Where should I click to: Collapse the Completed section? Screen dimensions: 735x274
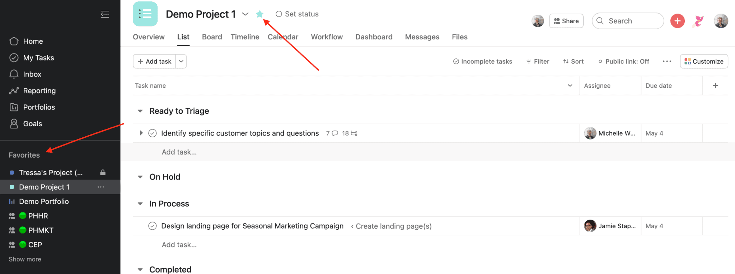[x=140, y=269]
